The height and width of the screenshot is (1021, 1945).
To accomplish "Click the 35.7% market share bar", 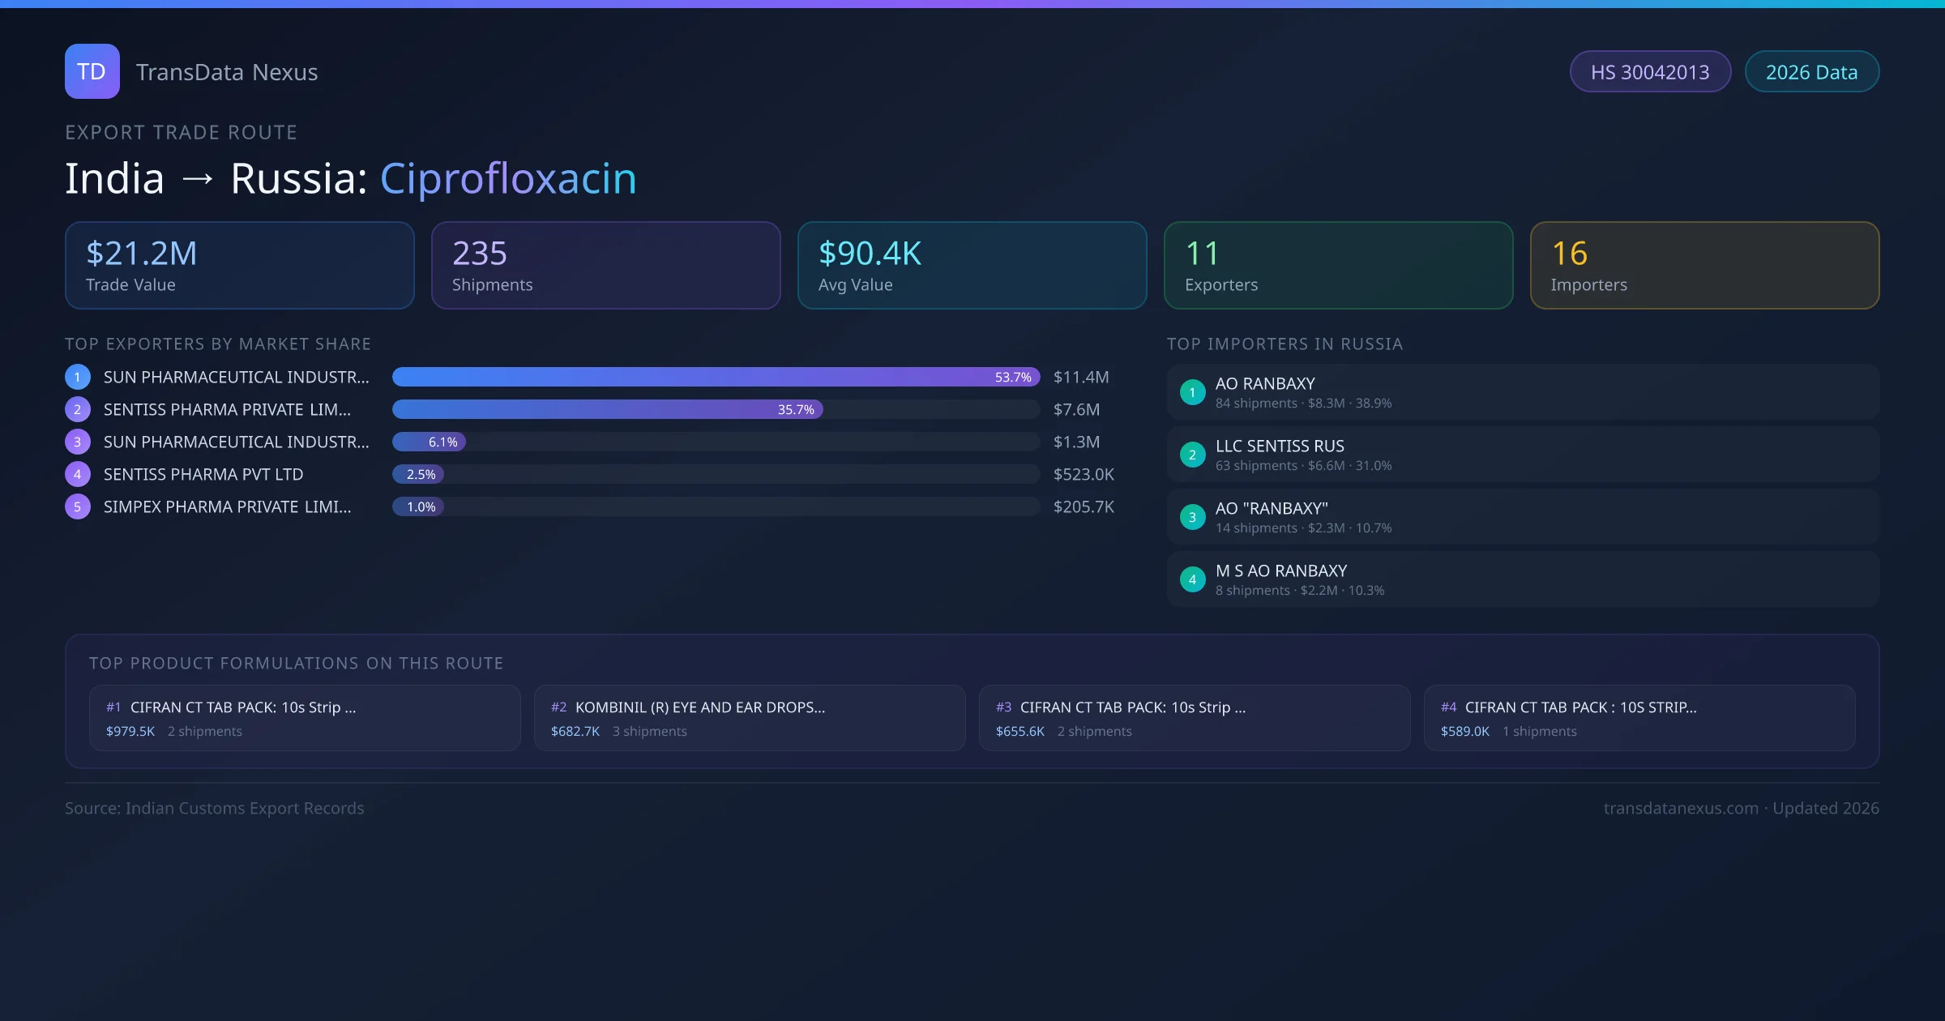I will click(x=607, y=409).
